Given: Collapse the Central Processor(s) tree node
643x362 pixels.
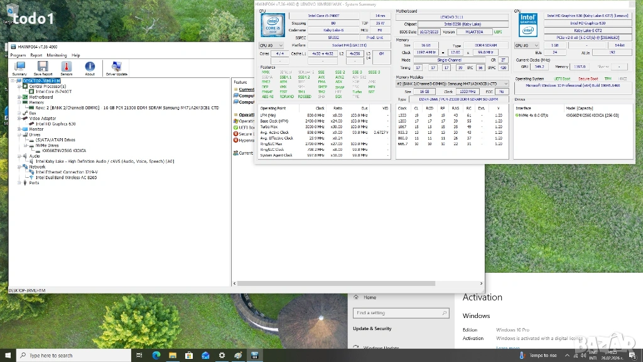Looking at the screenshot, I should click(x=19, y=86).
